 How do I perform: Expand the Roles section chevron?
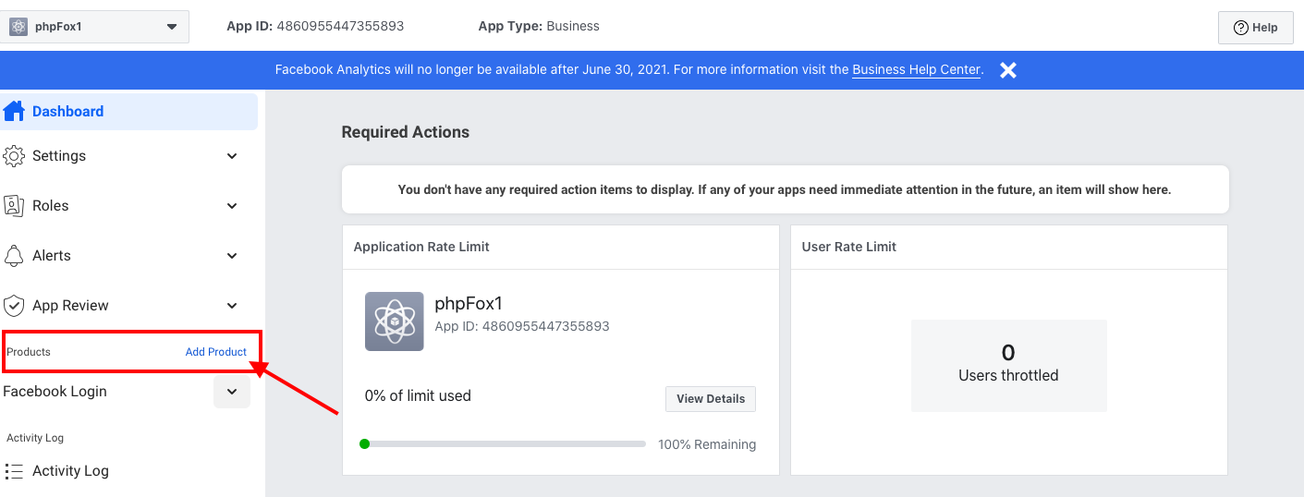[x=232, y=206]
